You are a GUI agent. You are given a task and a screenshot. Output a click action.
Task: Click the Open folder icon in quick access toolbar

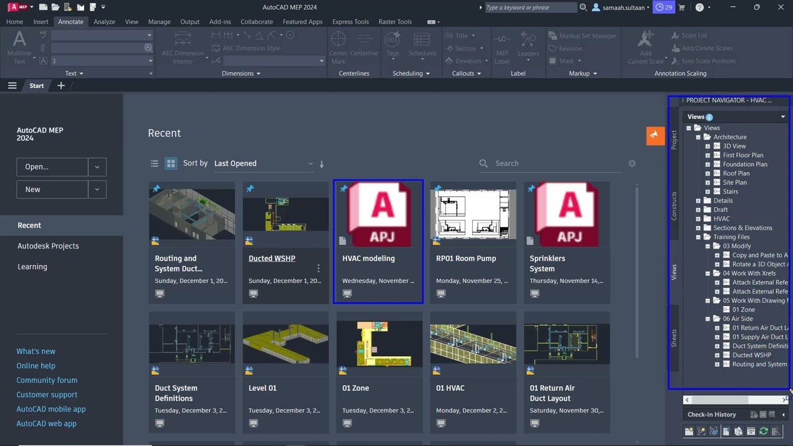(56, 7)
